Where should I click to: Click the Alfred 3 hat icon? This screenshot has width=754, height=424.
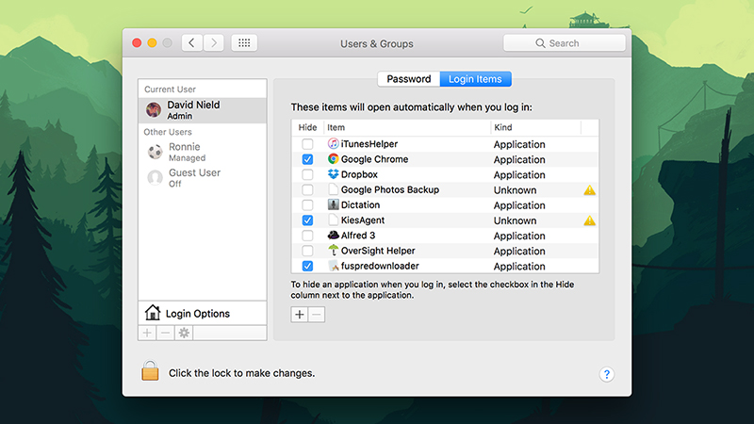coord(334,235)
